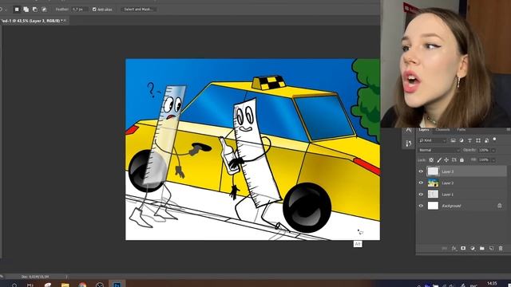511x287 pixels.
Task: Switch to the Paths tab
Action: 461,129
